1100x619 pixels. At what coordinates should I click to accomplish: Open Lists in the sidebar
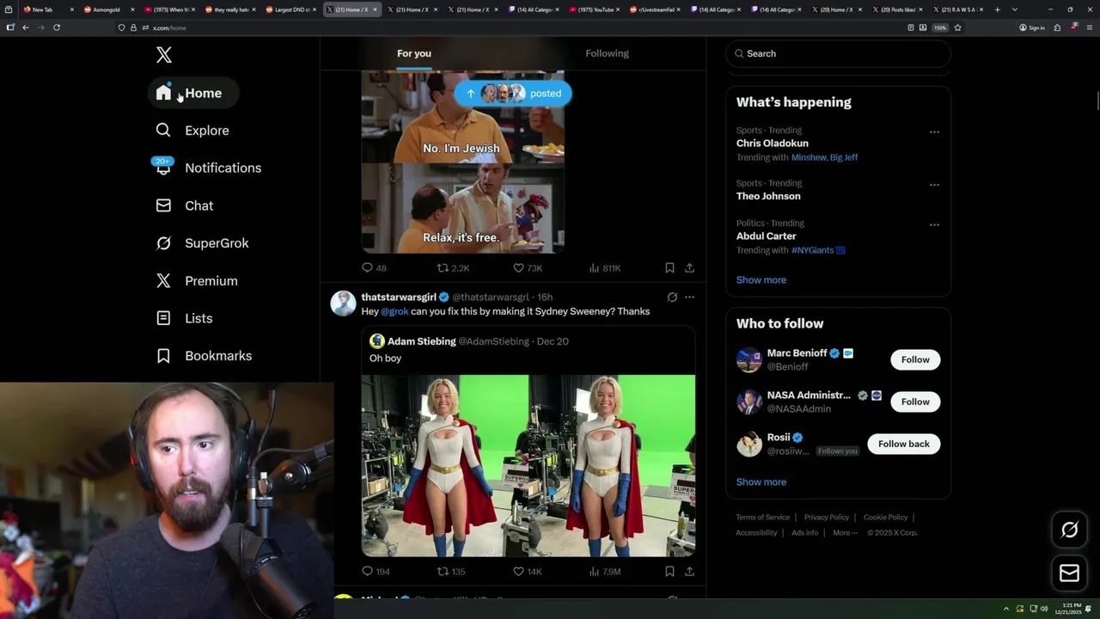coord(184,318)
